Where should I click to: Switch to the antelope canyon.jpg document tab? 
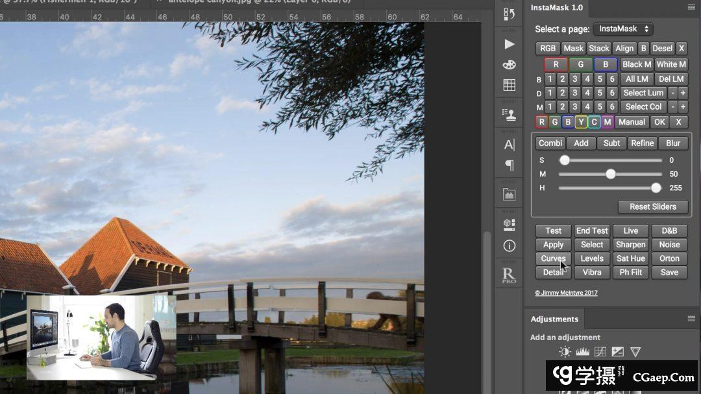click(260, 2)
